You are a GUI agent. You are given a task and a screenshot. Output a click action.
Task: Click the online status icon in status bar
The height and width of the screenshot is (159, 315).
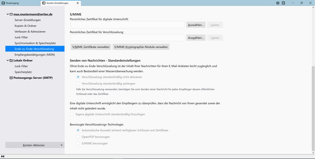3,157
